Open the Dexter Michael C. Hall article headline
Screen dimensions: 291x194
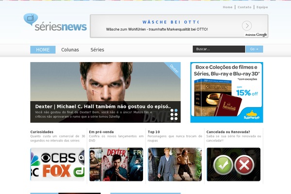point(103,107)
